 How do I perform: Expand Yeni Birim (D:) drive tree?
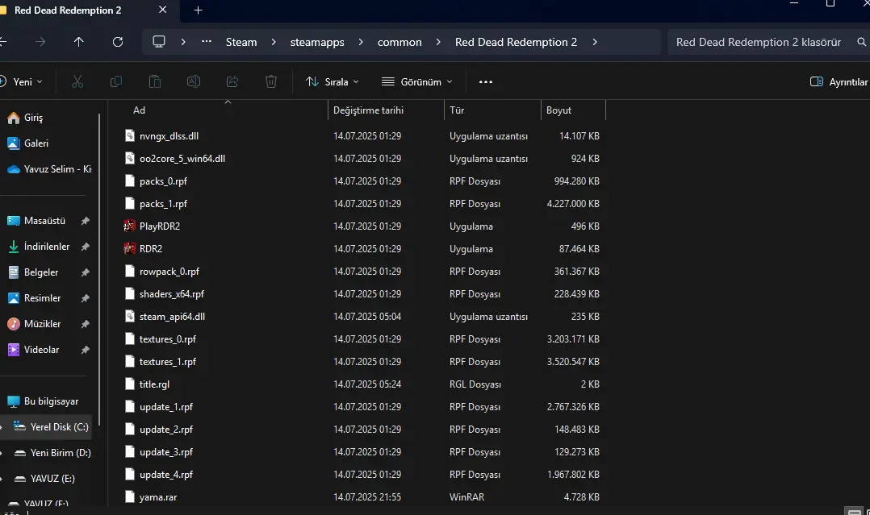(2, 453)
